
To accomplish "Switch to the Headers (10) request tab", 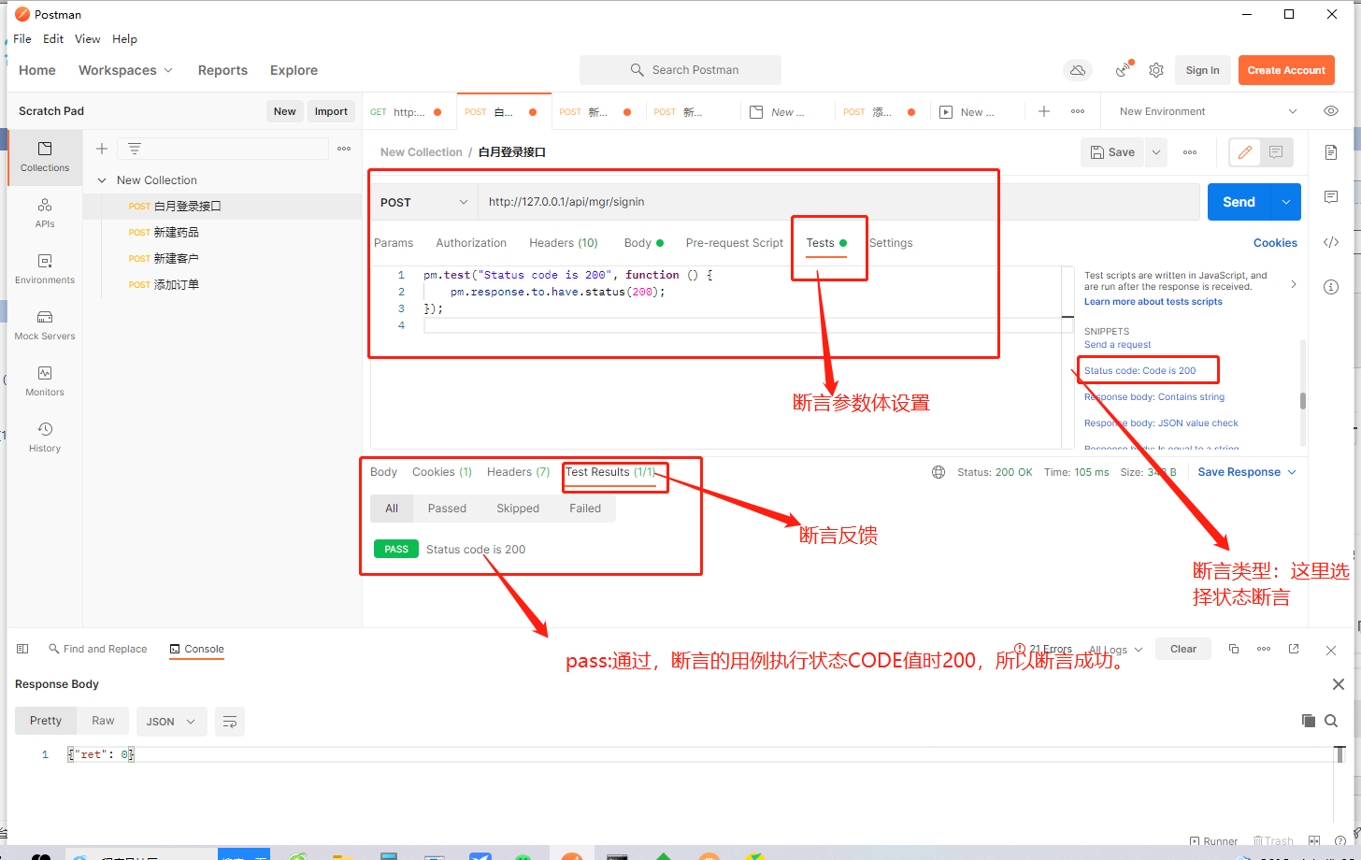I will [x=564, y=243].
